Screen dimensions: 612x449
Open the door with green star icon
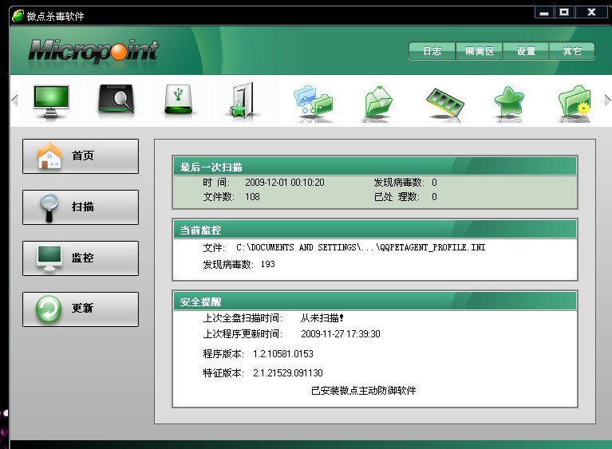[x=241, y=100]
